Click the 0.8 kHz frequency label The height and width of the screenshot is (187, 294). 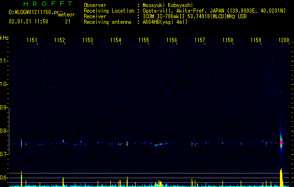(x=4, y=131)
